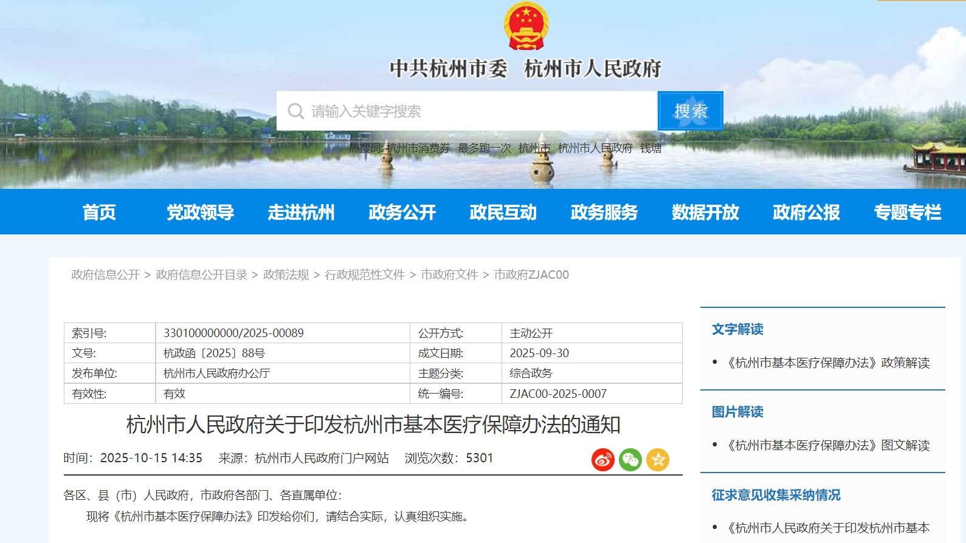Click the national emblem logo

click(x=526, y=26)
